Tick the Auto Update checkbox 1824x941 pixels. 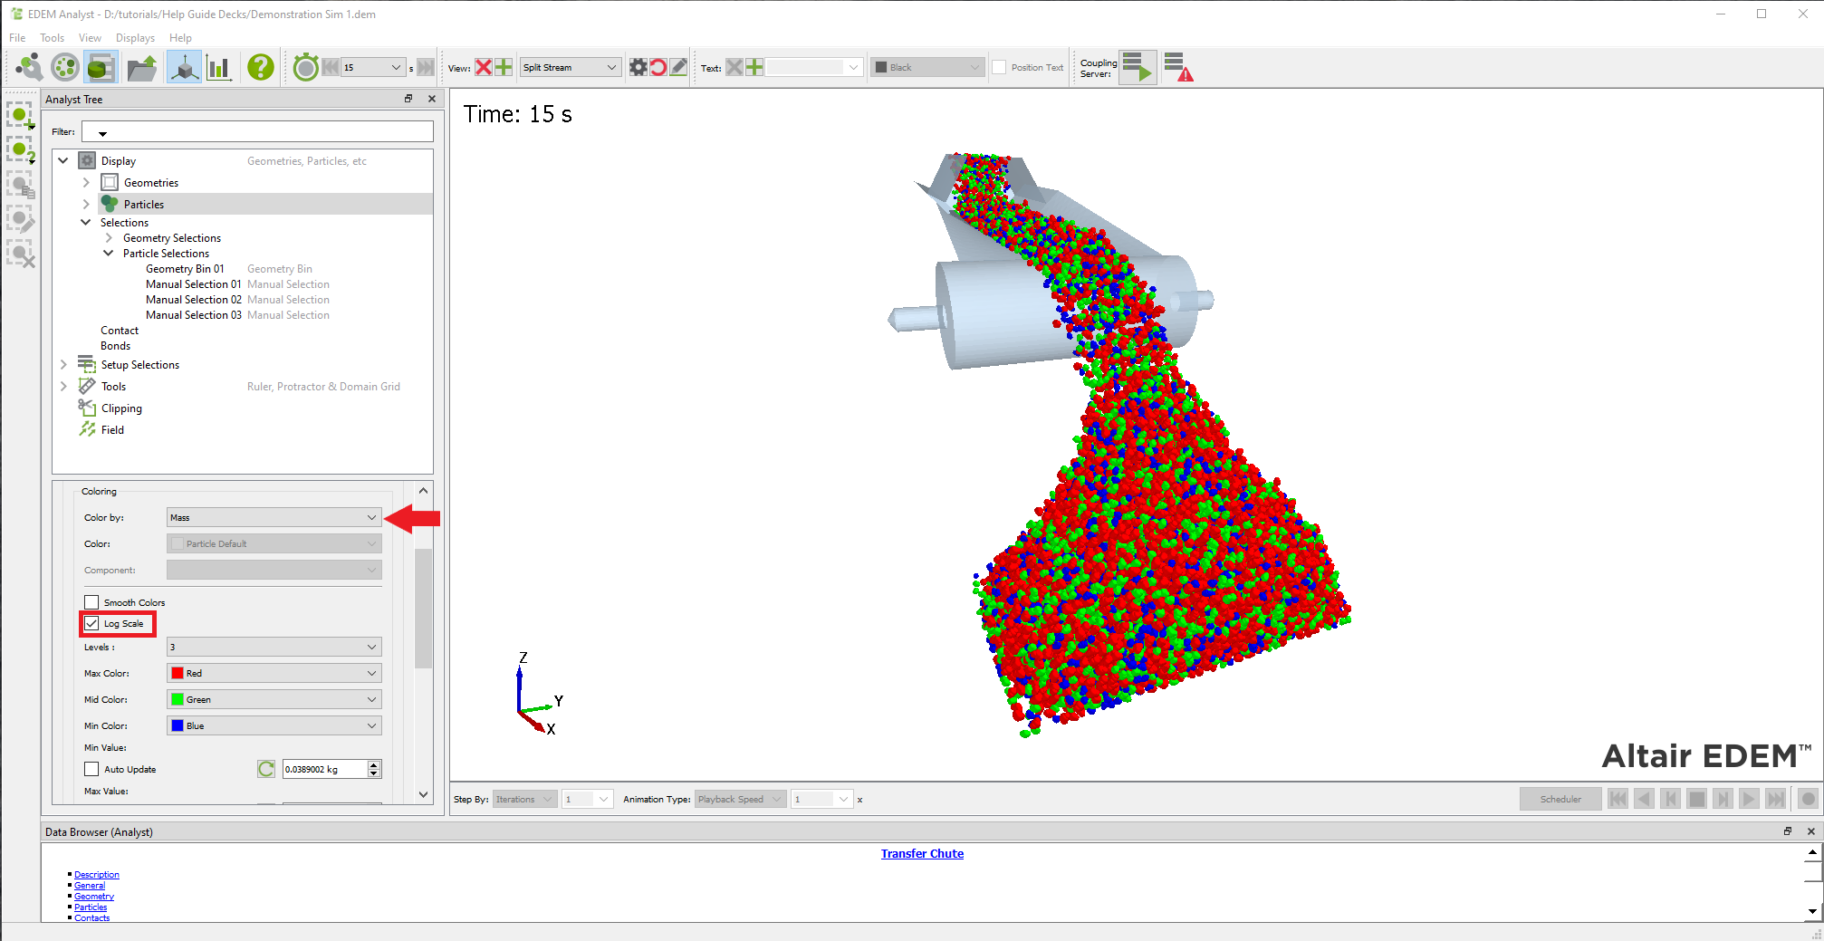click(x=91, y=769)
